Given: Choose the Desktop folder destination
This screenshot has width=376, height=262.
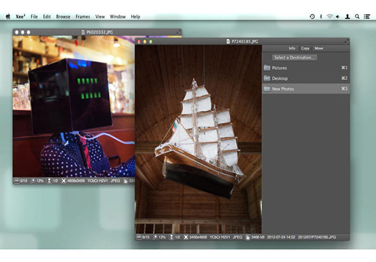Looking at the screenshot, I should pos(306,78).
